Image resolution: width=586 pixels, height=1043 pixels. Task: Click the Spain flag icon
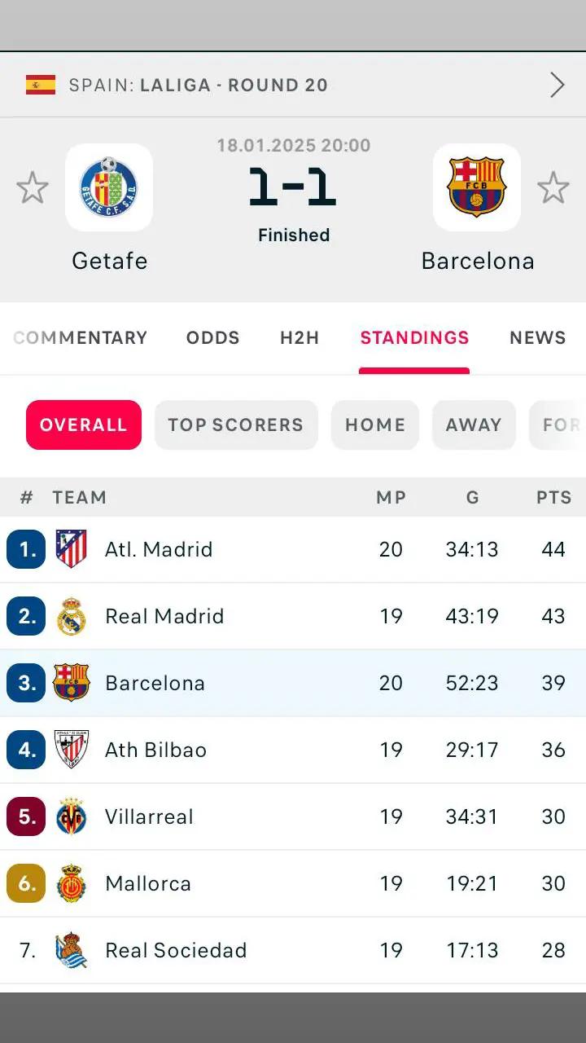pos(41,85)
